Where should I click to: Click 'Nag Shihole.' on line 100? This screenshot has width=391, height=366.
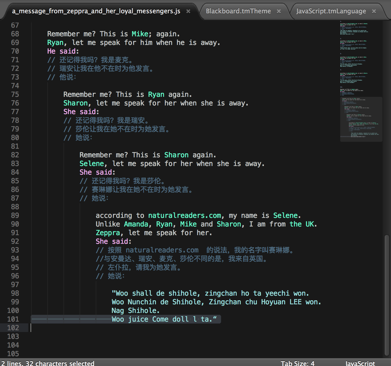(x=136, y=311)
